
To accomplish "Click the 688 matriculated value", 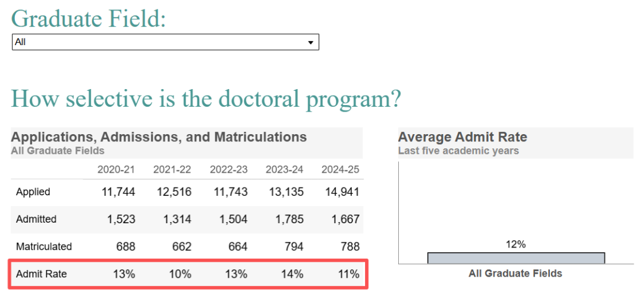I will click(124, 246).
